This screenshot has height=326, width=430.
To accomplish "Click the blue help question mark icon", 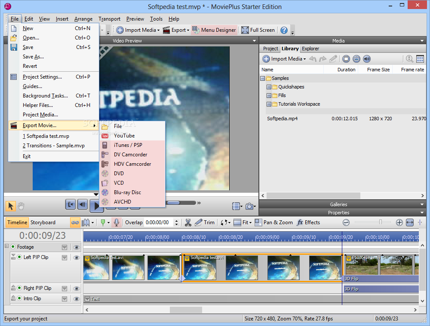I will pyautogui.click(x=284, y=30).
